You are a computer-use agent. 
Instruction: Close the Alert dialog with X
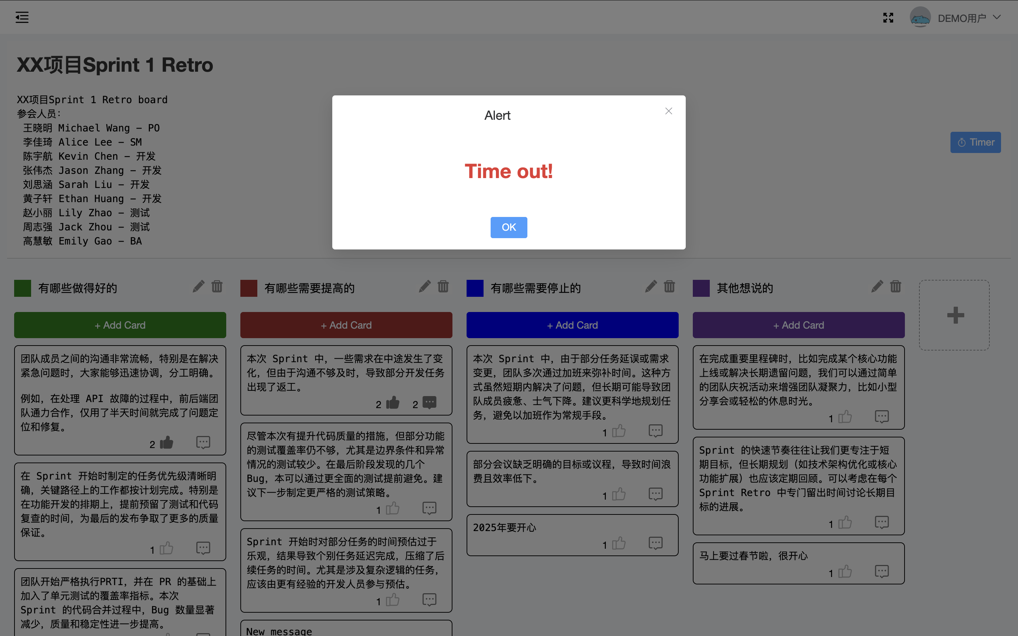coord(668,111)
